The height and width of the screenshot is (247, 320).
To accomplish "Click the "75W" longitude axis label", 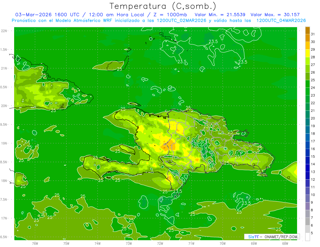I will point(66,243).
